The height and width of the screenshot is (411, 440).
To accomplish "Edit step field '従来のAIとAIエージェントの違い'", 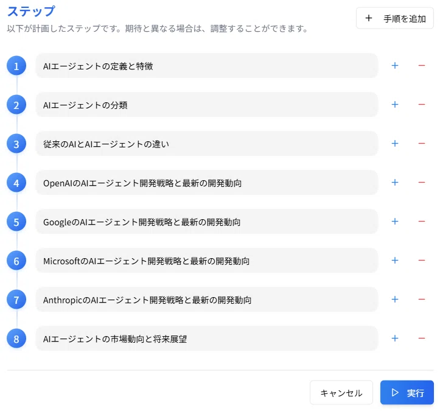I will coord(207,144).
